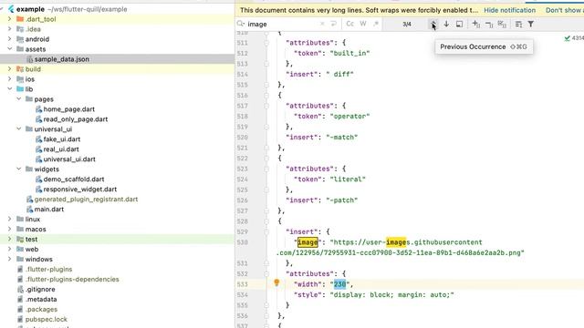Image resolution: width=584 pixels, height=328 pixels.
Task: Click the Flutter project icon beside 'example'
Action: [x=11, y=9]
